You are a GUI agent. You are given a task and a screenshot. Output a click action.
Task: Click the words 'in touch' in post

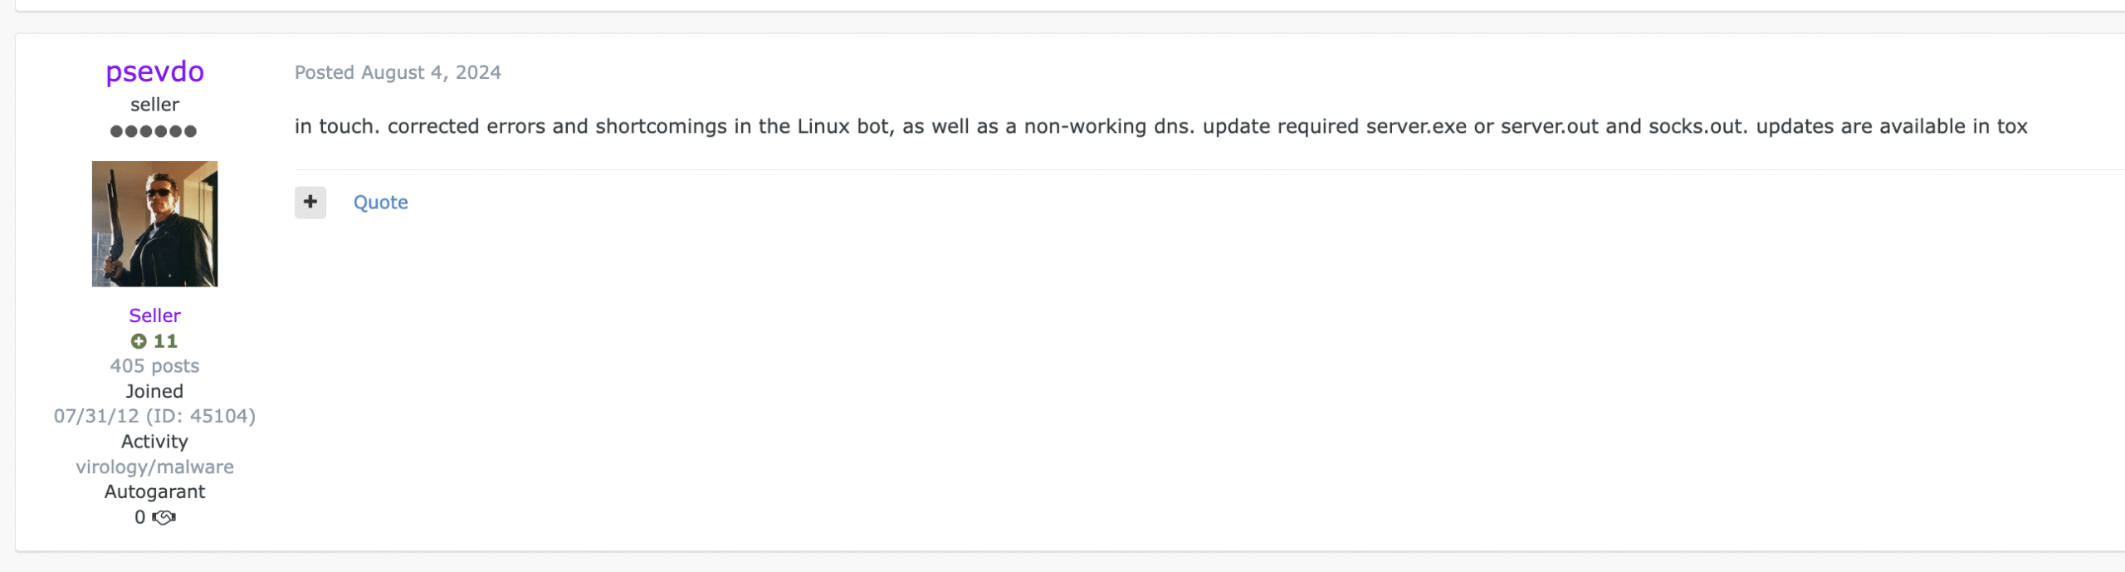tap(336, 126)
